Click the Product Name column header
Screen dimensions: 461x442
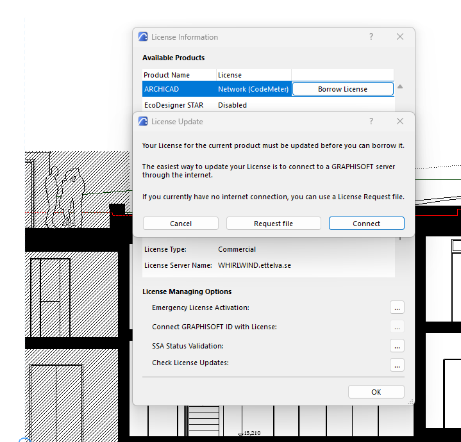pos(180,75)
